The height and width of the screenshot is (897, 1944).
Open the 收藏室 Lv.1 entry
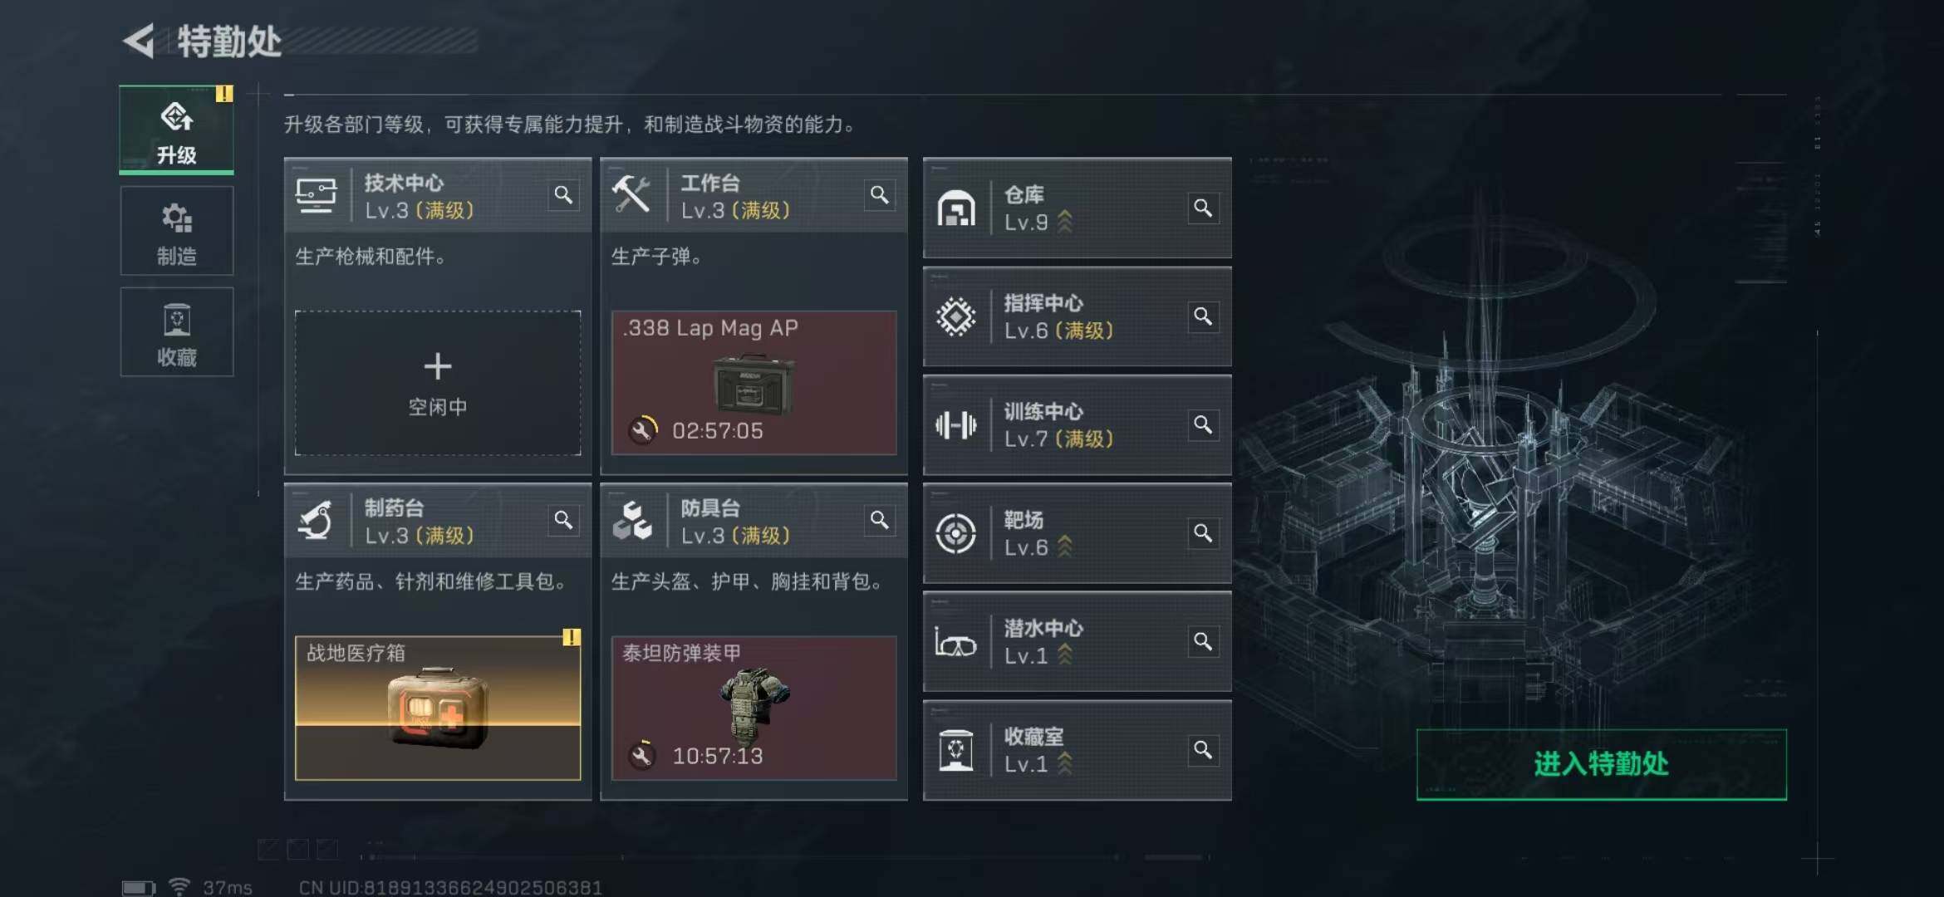click(x=1078, y=751)
